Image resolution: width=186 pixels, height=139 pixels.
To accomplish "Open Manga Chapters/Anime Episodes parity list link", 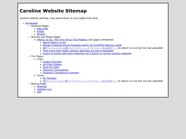I will point(82,45).
